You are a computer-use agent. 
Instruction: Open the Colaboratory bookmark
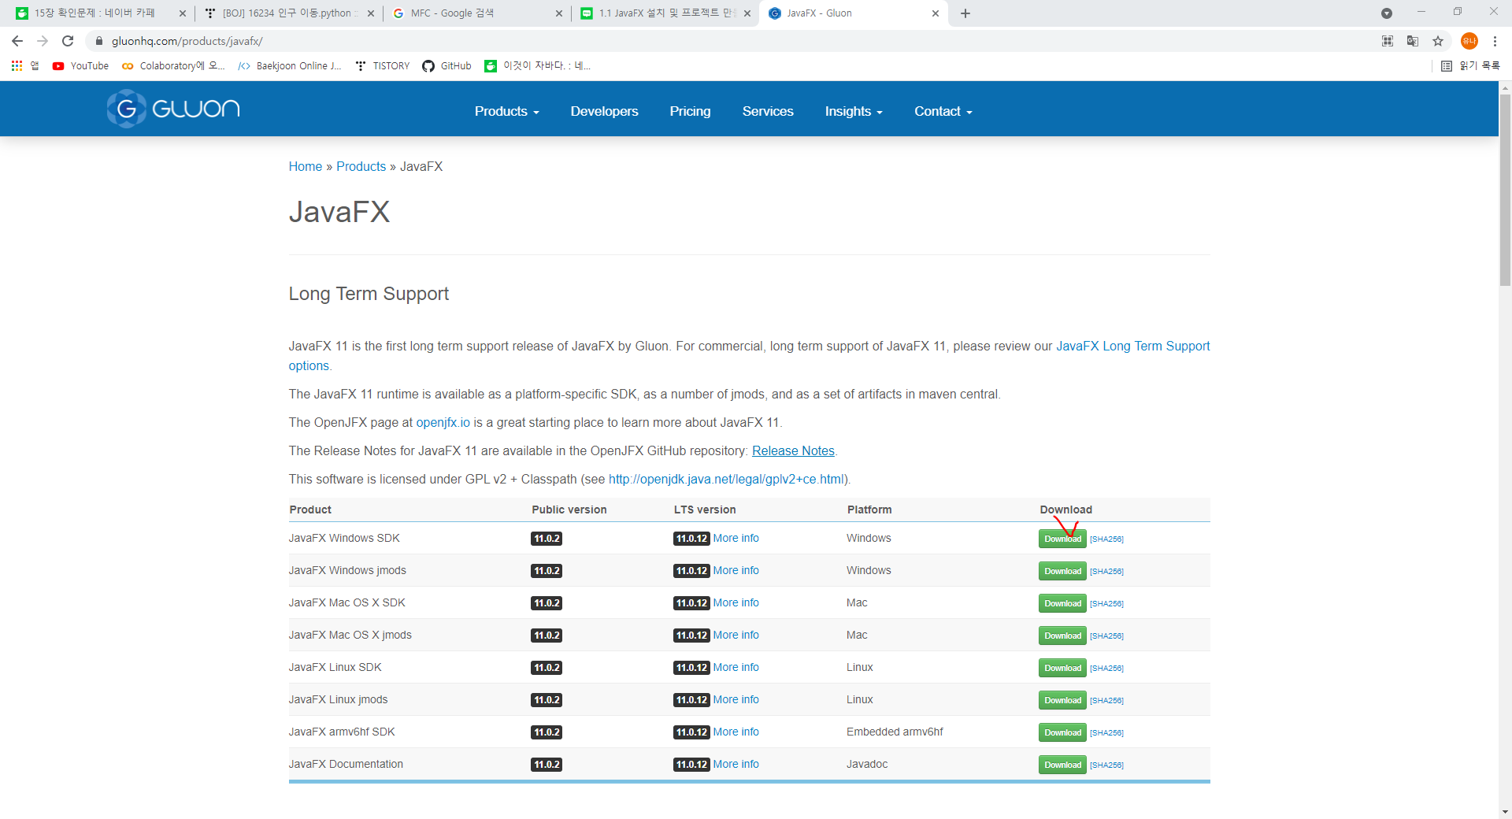[173, 66]
